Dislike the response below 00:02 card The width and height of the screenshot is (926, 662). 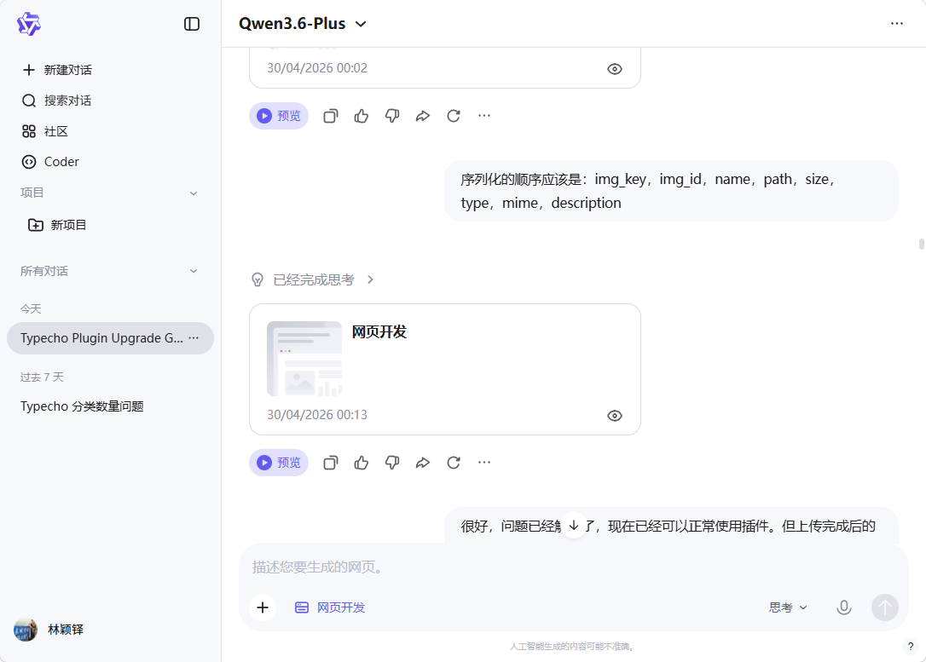[392, 116]
